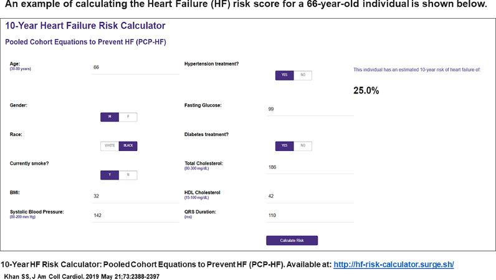Viewport: 496px width, 280px height.
Task: Set currently smoke to N
Action: pyautogui.click(x=128, y=175)
